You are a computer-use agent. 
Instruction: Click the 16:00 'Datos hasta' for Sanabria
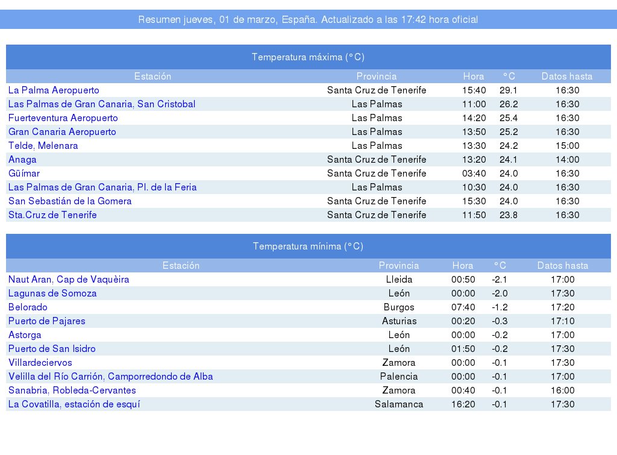563,390
